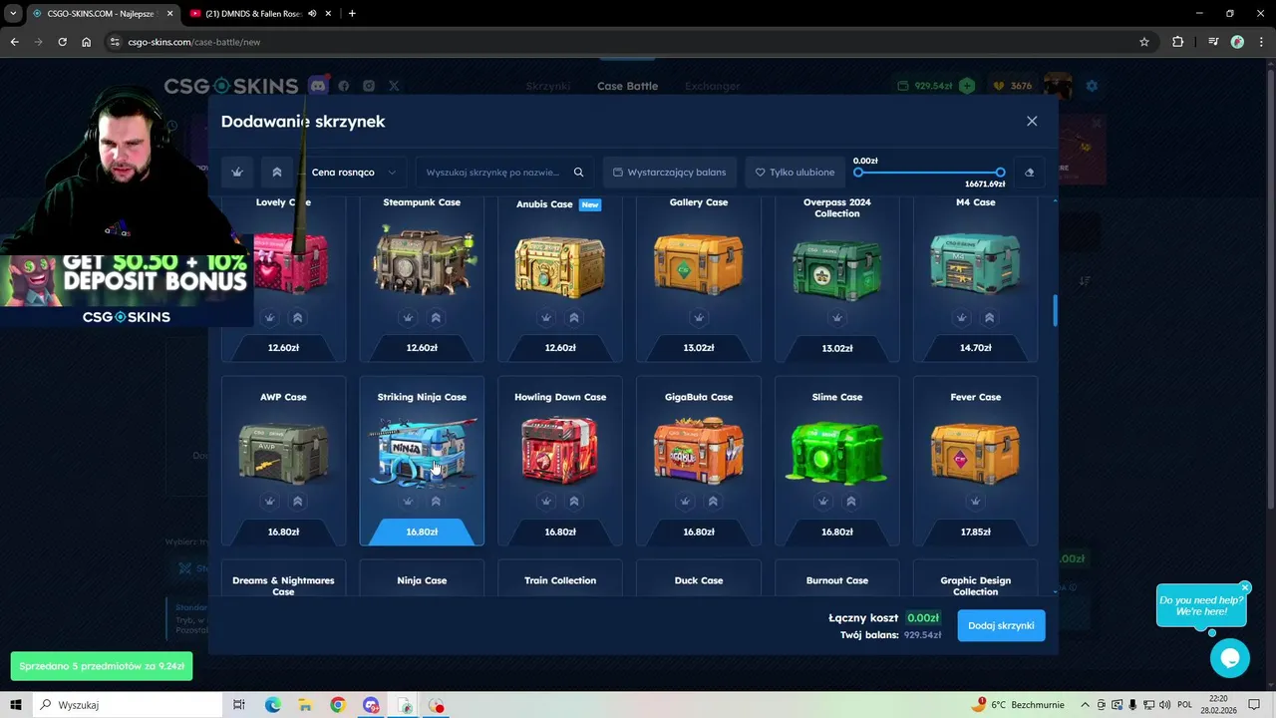Viewport: 1276px width, 718px height.
Task: Open the Windows Start menu
Action: pyautogui.click(x=16, y=705)
